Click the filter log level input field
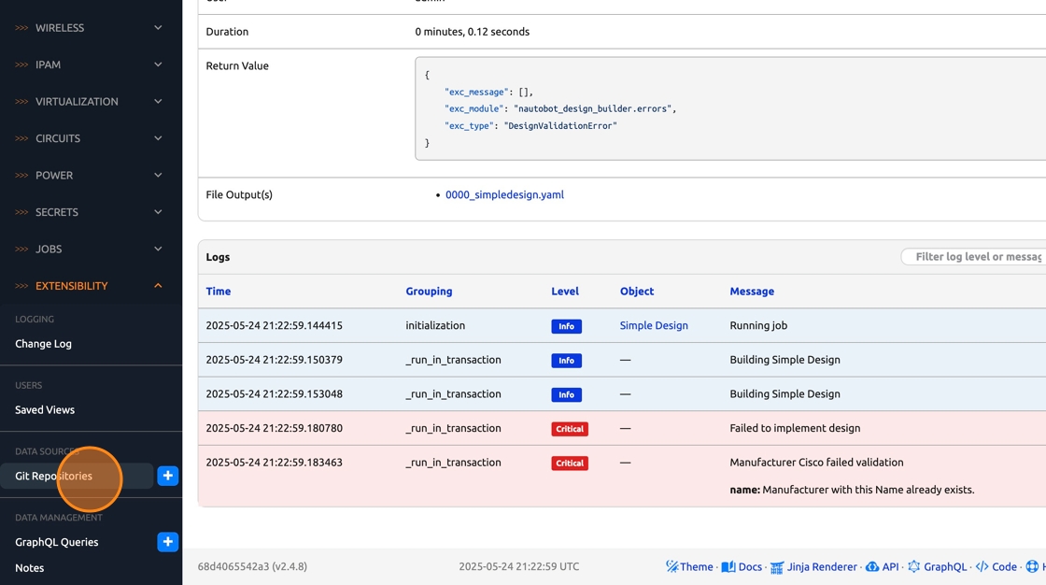1046x585 pixels. pyautogui.click(x=976, y=256)
